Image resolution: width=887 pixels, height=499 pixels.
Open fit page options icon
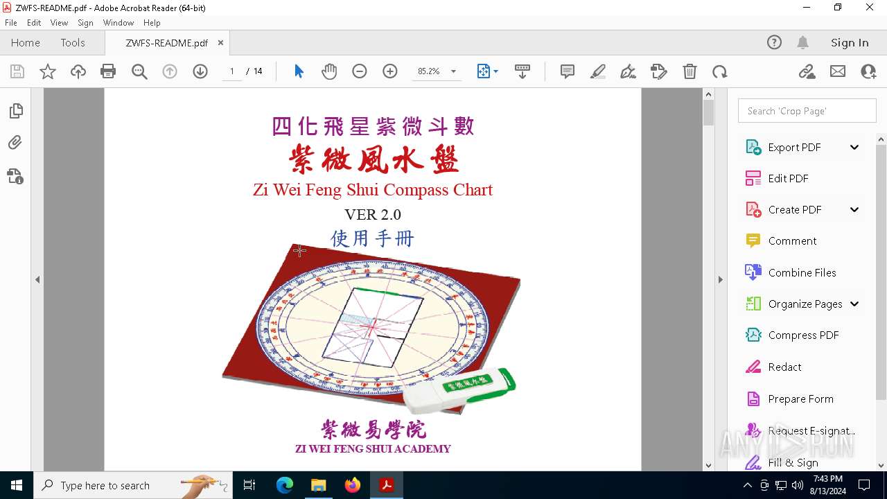(x=487, y=71)
